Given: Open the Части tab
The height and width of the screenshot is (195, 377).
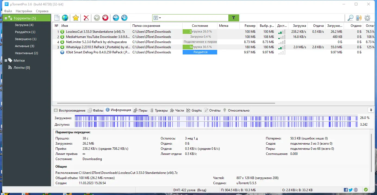Looking at the screenshot, I should (x=177, y=110).
